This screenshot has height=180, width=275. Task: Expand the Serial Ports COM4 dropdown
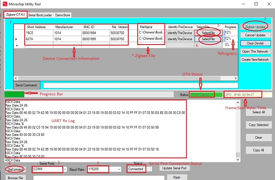(x=65, y=170)
